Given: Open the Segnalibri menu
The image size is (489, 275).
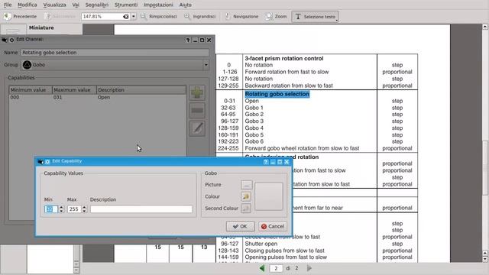Looking at the screenshot, I should (x=97, y=5).
